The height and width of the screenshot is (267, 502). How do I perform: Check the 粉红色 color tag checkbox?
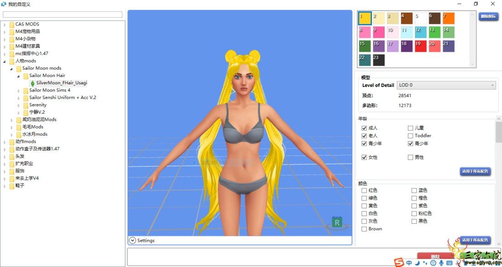point(414,213)
